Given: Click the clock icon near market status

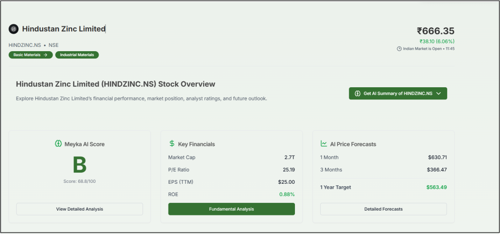Looking at the screenshot, I should (399, 49).
